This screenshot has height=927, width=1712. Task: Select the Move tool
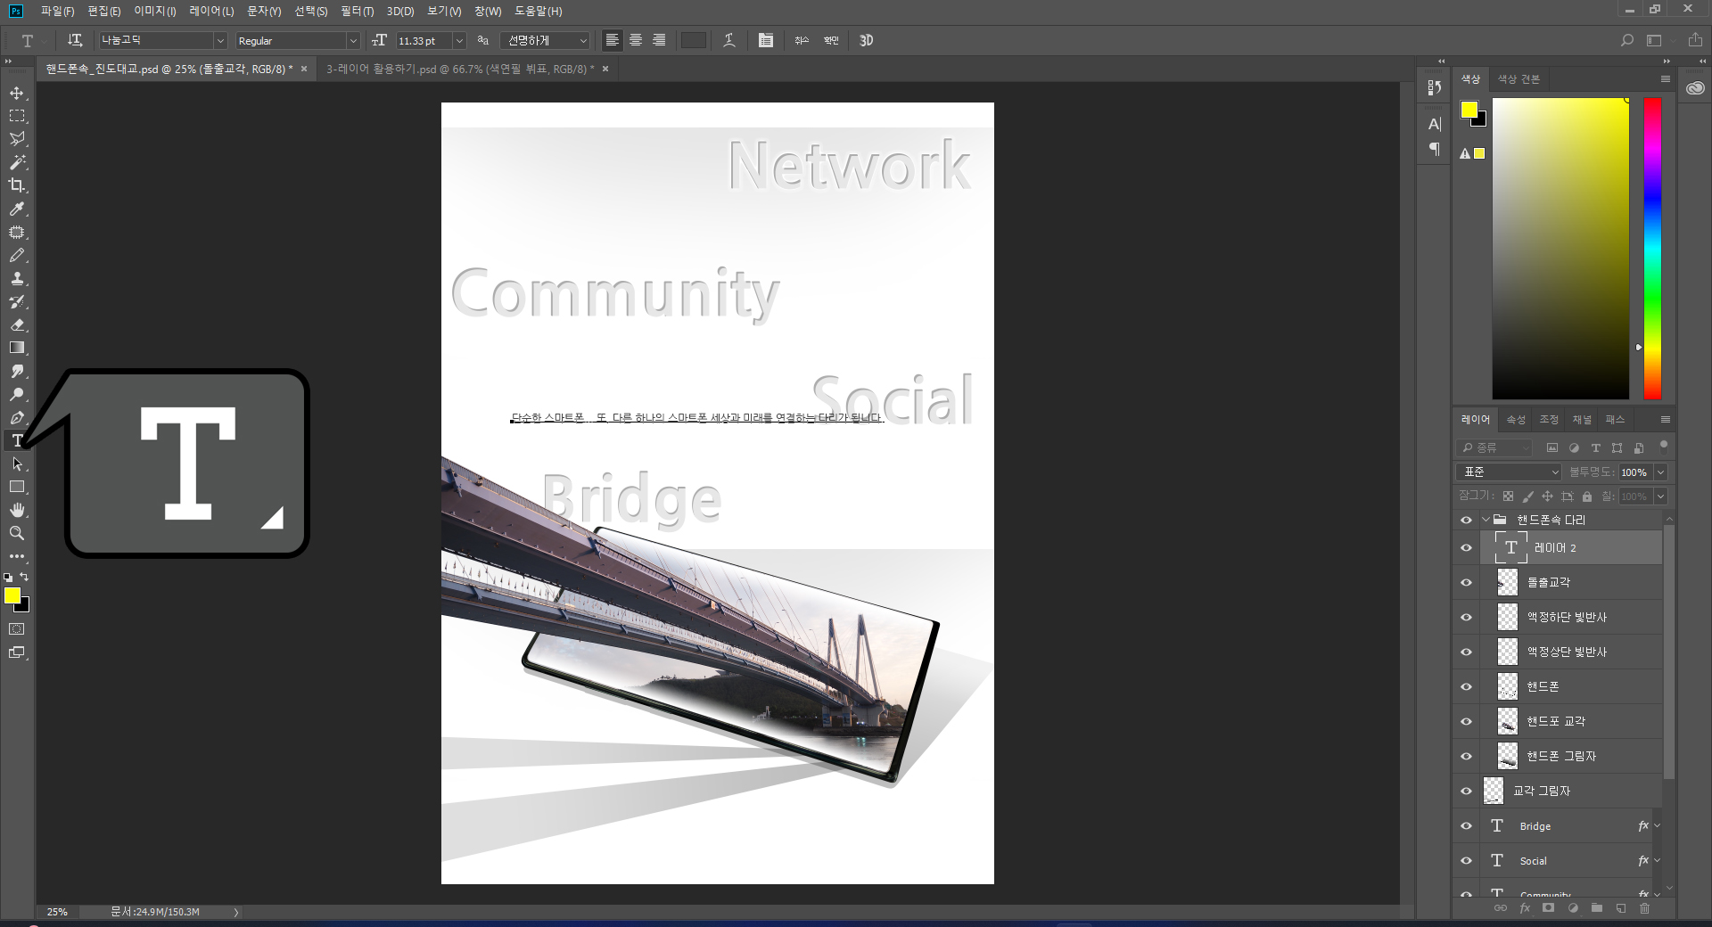[17, 93]
